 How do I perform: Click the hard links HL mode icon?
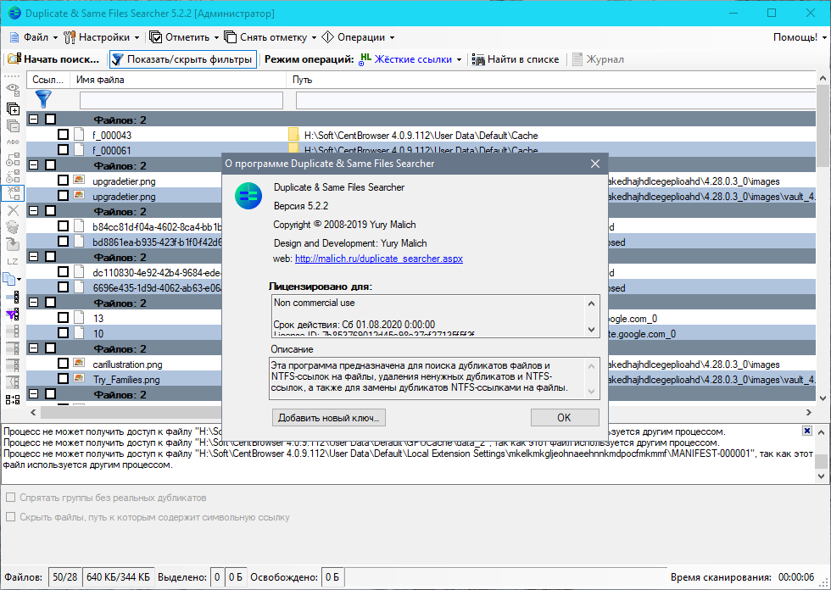[x=365, y=59]
